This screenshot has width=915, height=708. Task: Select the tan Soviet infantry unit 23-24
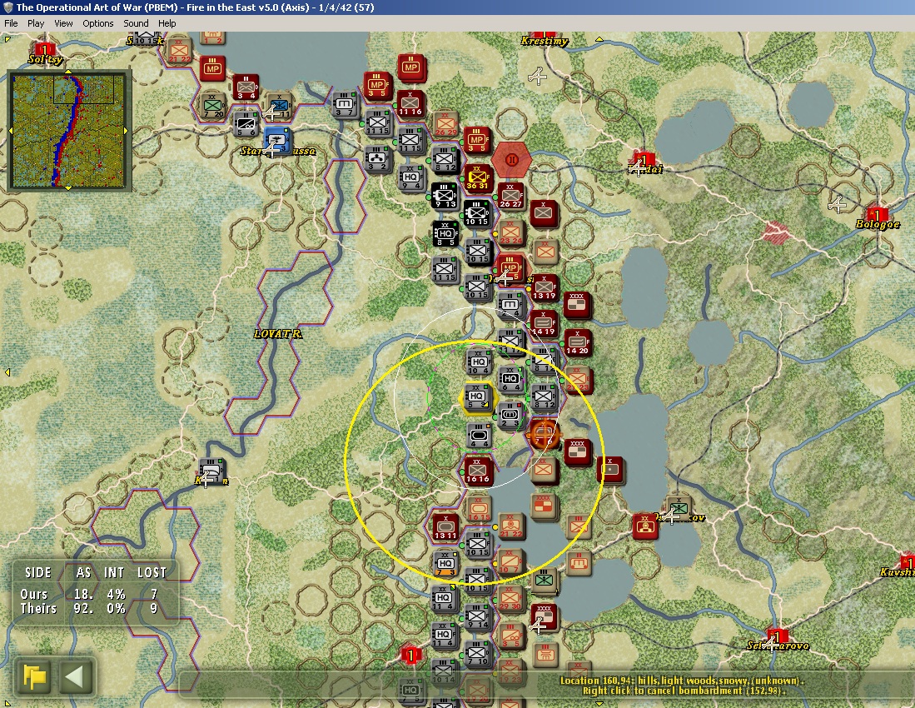(510, 232)
